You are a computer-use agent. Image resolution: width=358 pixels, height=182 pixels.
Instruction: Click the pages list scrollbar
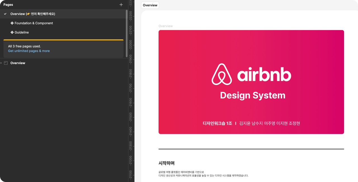127,33
